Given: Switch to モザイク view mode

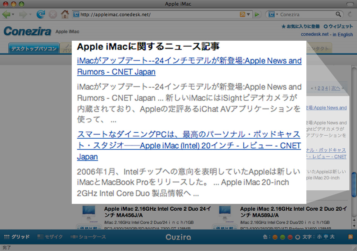Looking at the screenshot, I should point(50,237).
